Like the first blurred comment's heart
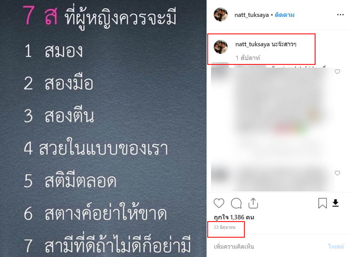The width and height of the screenshot is (350, 257). click(337, 72)
